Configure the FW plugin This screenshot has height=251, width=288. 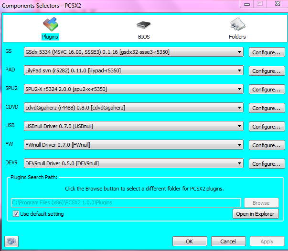(x=267, y=145)
